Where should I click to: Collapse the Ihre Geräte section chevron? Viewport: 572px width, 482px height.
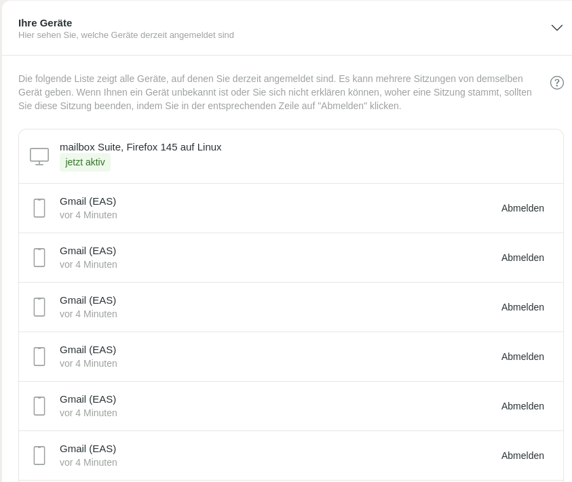point(556,28)
